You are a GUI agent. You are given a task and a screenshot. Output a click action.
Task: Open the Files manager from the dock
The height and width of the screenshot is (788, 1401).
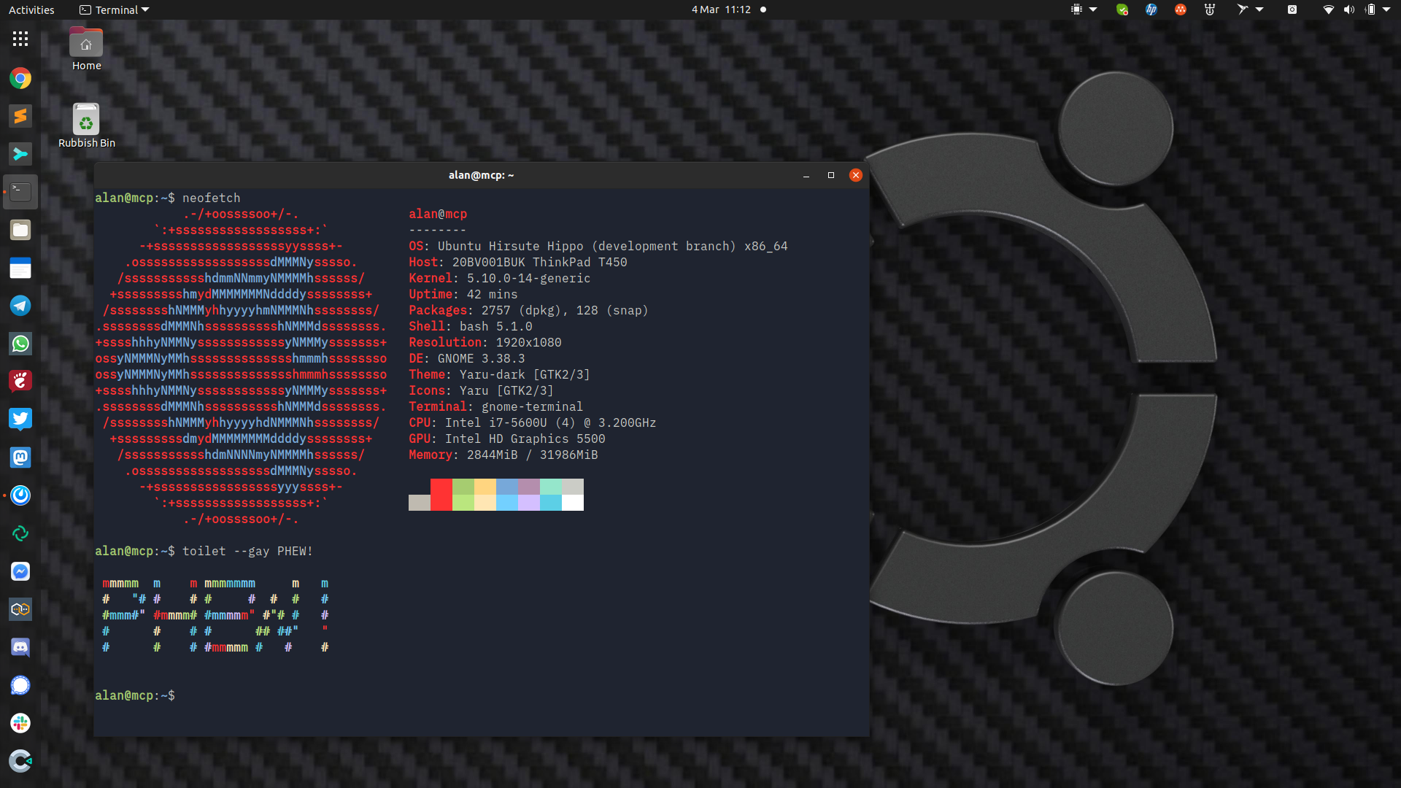[x=20, y=230]
